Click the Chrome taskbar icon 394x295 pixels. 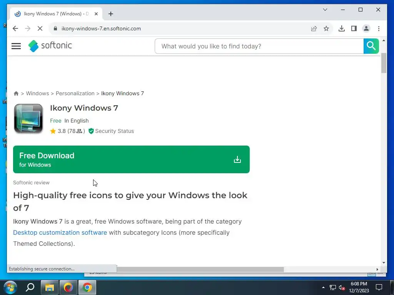[x=87, y=287]
